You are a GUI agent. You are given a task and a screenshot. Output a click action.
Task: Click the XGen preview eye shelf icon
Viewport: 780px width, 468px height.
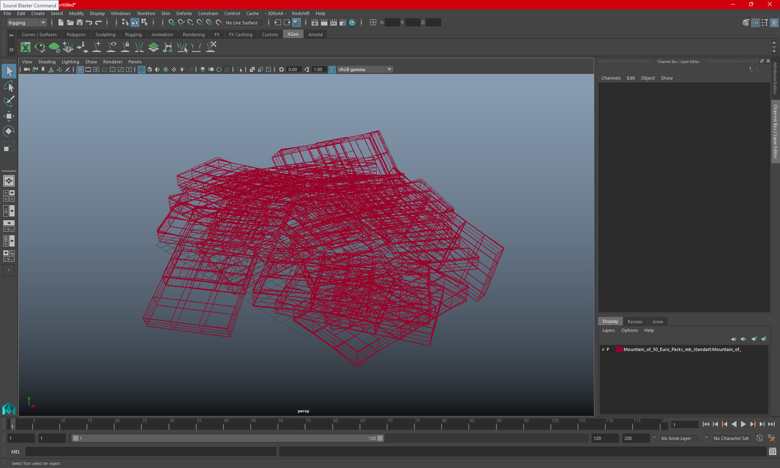coord(40,48)
